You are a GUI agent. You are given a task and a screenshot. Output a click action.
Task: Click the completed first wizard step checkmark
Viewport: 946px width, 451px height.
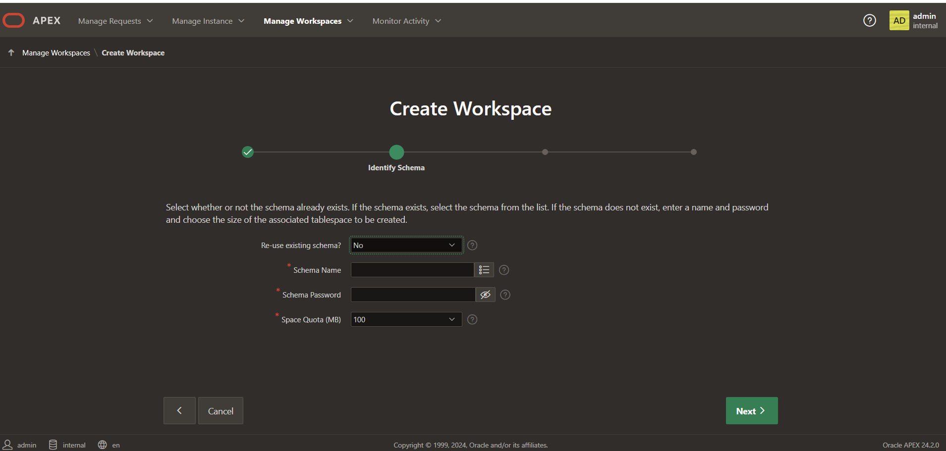(248, 152)
